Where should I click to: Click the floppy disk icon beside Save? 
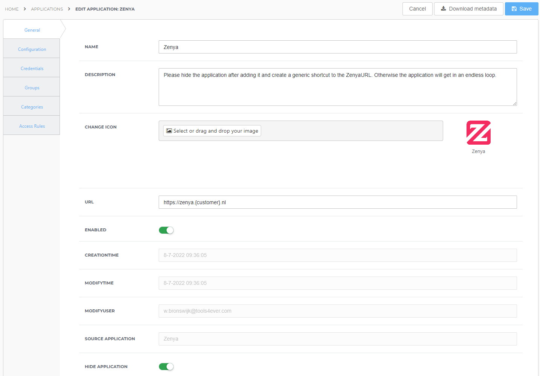point(514,9)
